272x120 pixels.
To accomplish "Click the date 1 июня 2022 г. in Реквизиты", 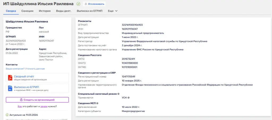I will point(130,37).
